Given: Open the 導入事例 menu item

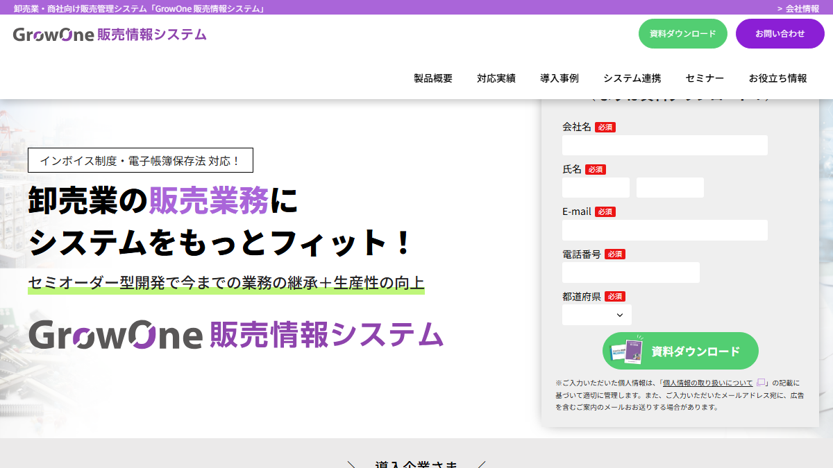Looking at the screenshot, I should click(559, 78).
